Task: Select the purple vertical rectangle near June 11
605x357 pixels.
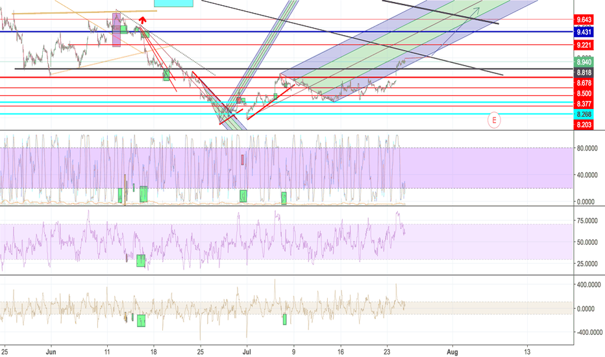Action: (116, 30)
